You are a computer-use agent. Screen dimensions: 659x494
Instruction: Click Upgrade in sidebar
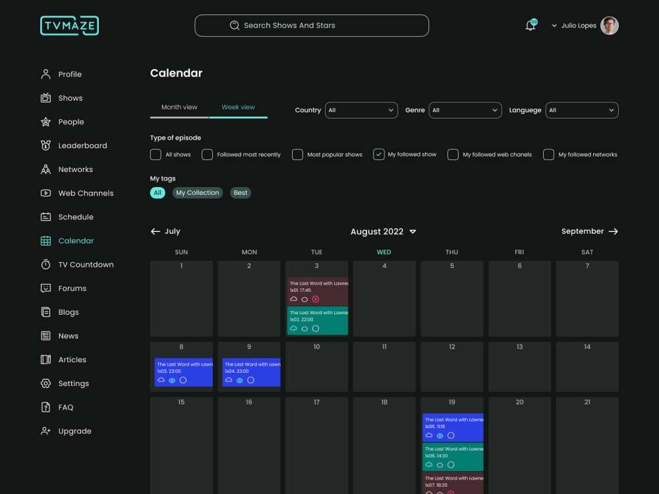[66, 431]
